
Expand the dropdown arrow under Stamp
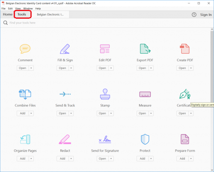pos(111,113)
